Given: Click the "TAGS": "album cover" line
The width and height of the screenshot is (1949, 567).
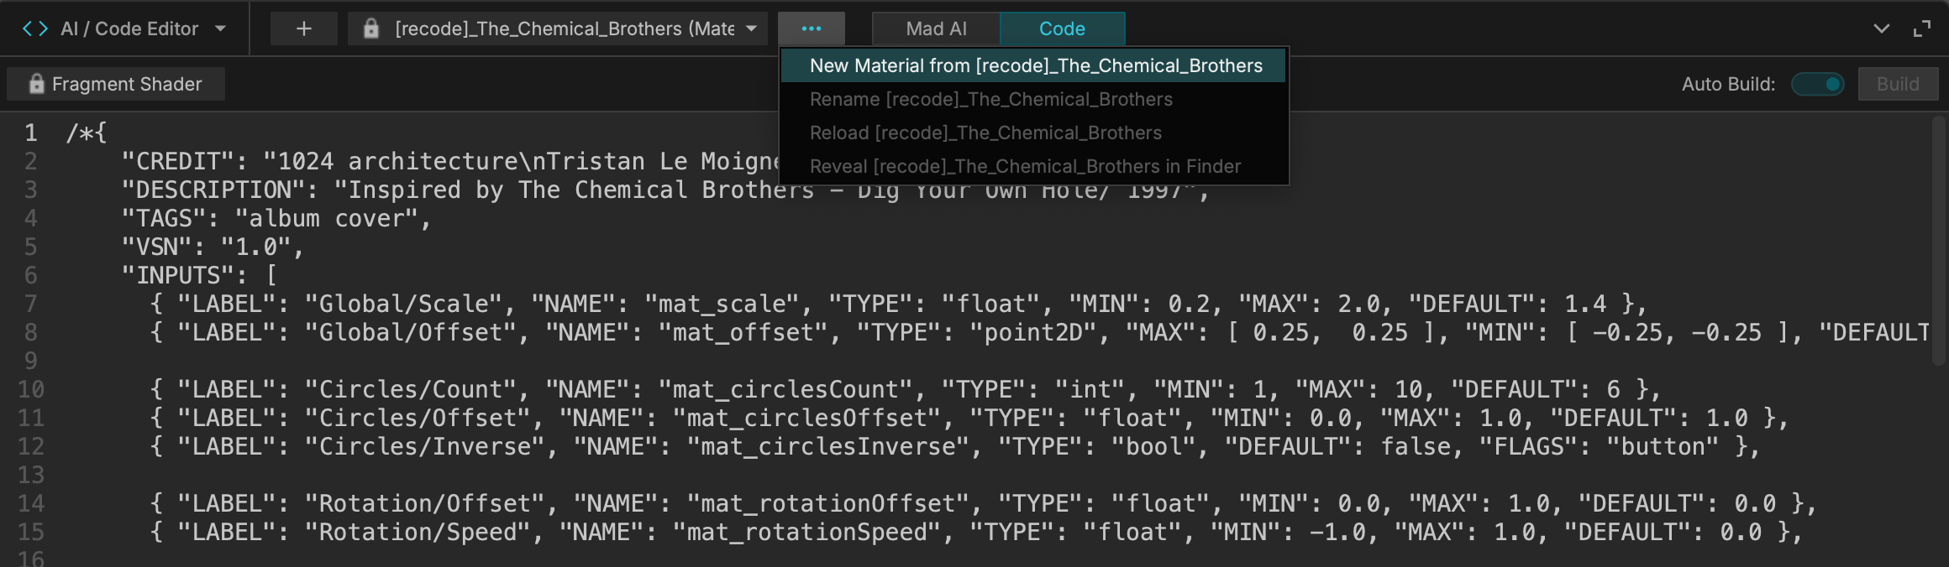Looking at the screenshot, I should point(276,218).
